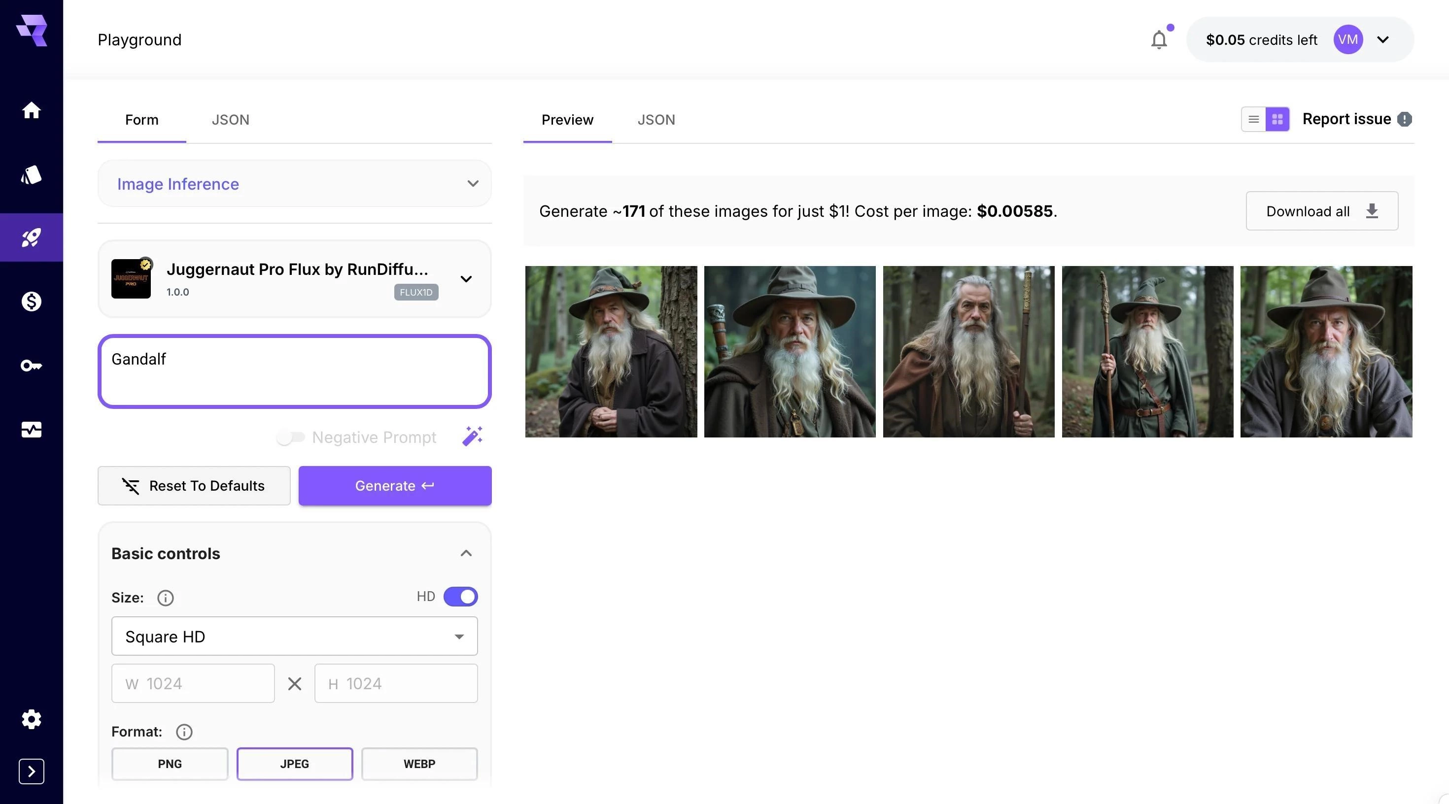This screenshot has height=804, width=1449.
Task: Open the Square HD size dropdown
Action: click(294, 636)
